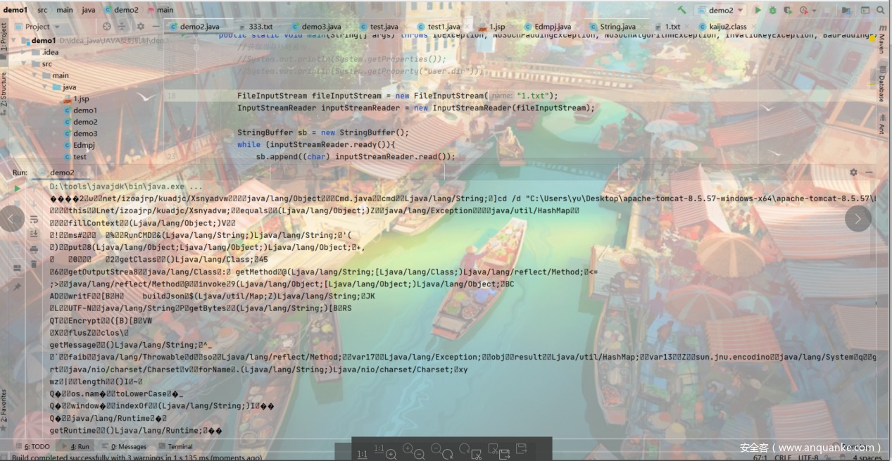
Task: Collapse all in the Project panel toolbar
Action: [x=123, y=26]
